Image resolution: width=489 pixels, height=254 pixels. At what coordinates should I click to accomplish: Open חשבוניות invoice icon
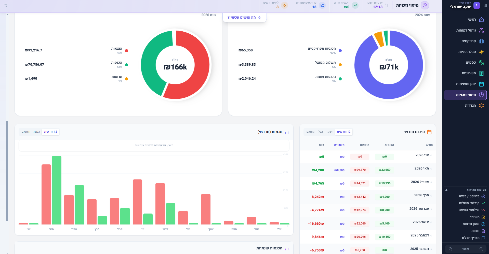tap(481, 73)
